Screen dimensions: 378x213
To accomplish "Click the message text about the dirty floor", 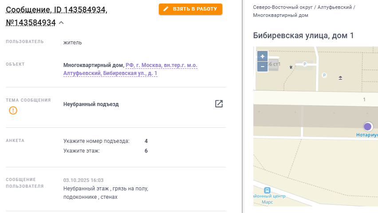I will tap(106, 193).
